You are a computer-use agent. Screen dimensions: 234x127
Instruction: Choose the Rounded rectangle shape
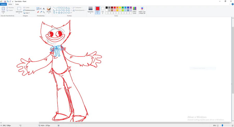tap(64, 8)
